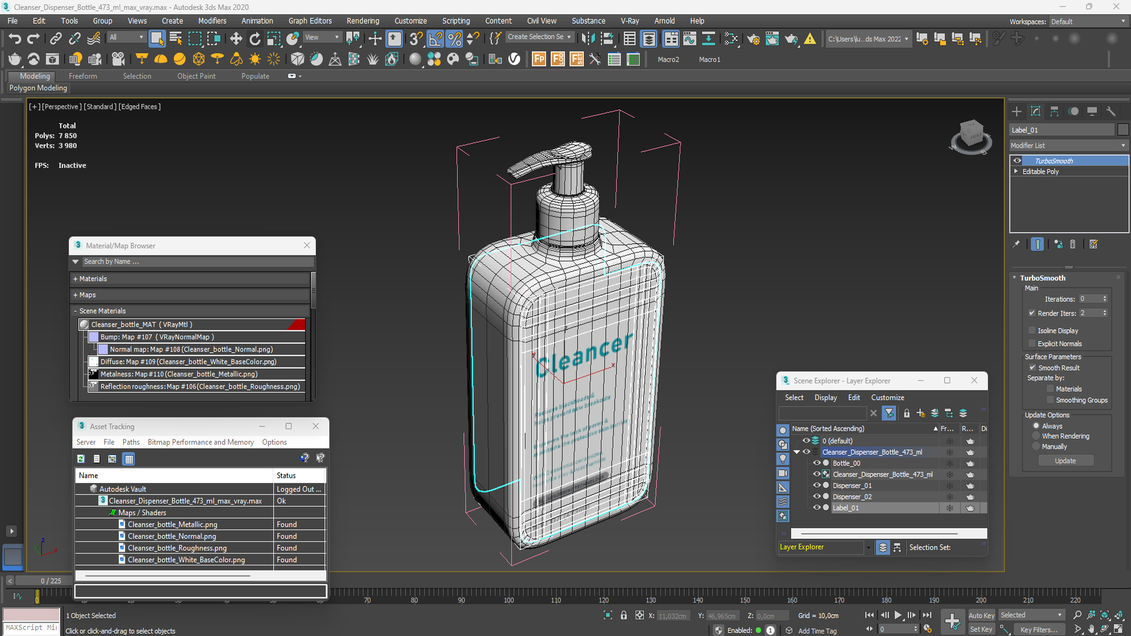Toggle the Render Iters checkbox
Image resolution: width=1131 pixels, height=636 pixels.
click(x=1032, y=313)
